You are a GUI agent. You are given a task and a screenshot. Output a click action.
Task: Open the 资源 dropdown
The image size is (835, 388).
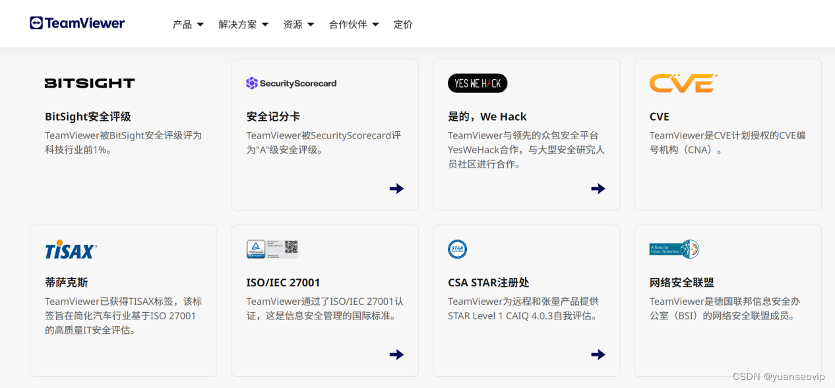pyautogui.click(x=298, y=24)
